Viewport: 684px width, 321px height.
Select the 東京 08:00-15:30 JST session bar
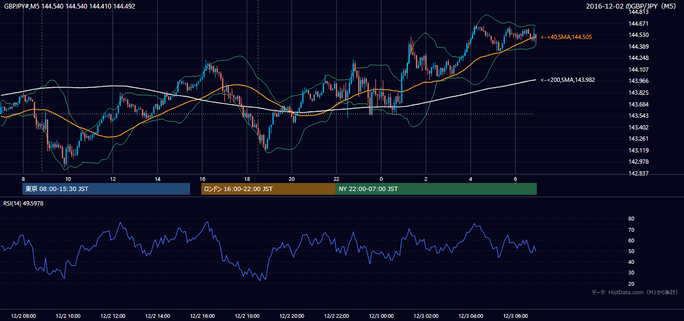point(106,189)
